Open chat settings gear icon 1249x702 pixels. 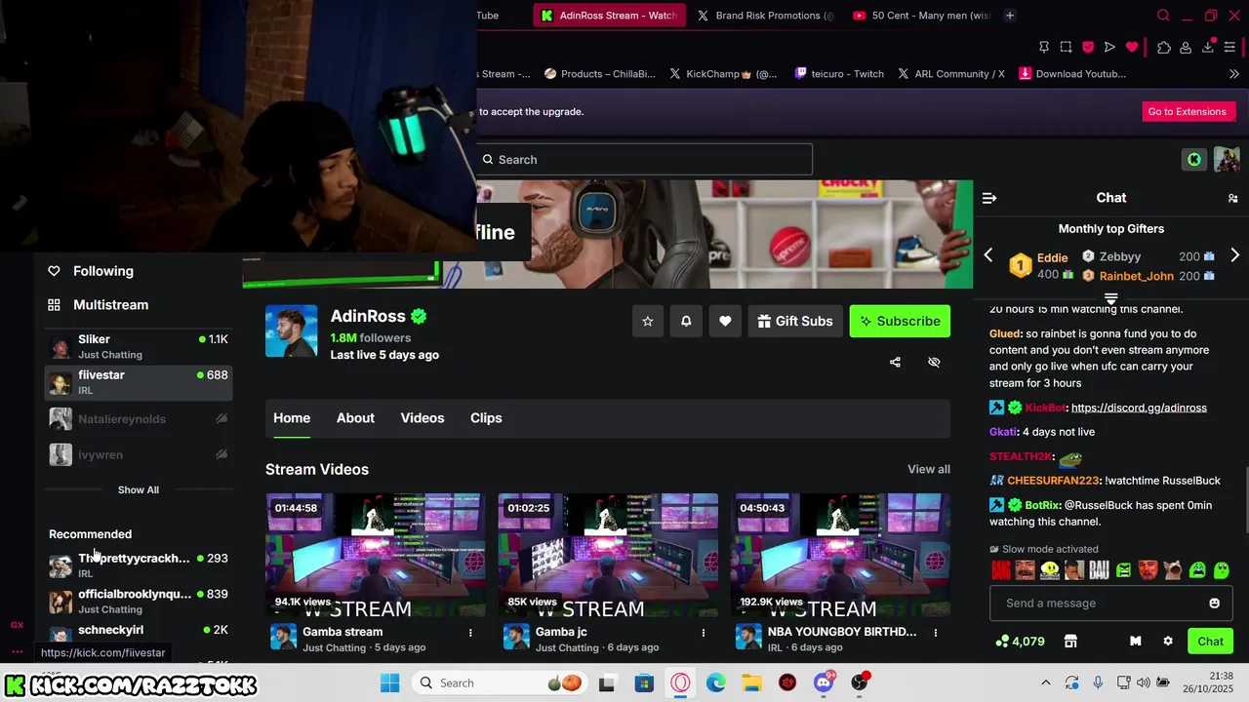point(1168,641)
